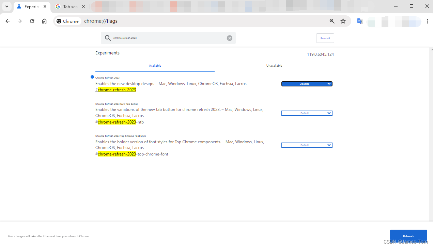Click the Chrome site info chip
433x247 pixels.
point(68,21)
